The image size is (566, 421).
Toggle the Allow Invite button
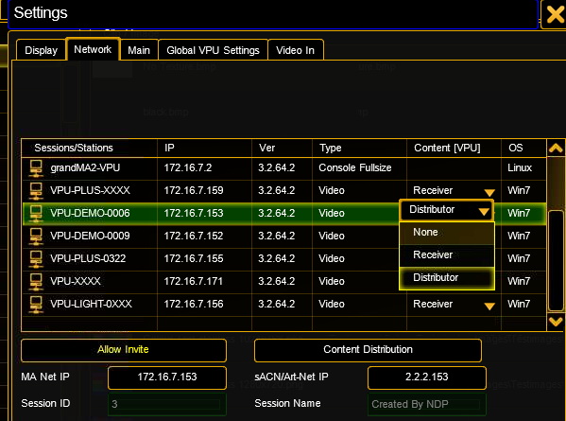click(124, 350)
